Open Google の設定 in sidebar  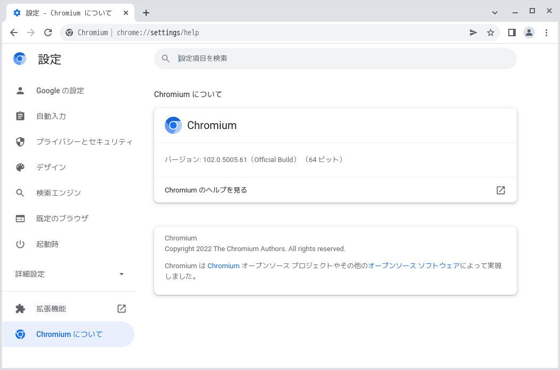coord(69,91)
